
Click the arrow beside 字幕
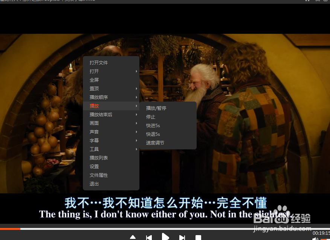coord(136,140)
